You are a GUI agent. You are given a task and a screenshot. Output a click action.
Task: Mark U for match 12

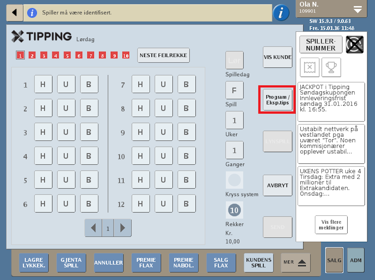coord(164,204)
